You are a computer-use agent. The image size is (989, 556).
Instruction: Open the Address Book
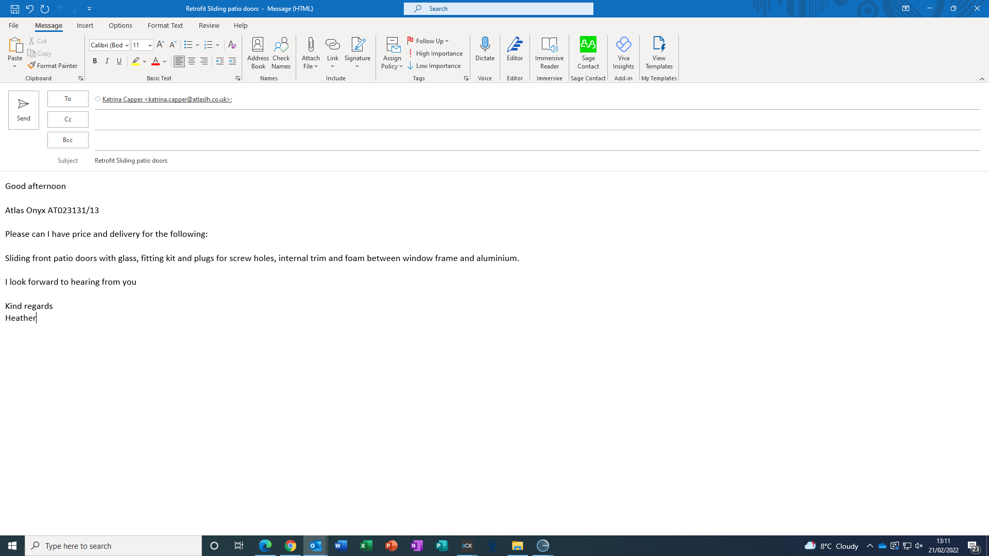point(258,53)
